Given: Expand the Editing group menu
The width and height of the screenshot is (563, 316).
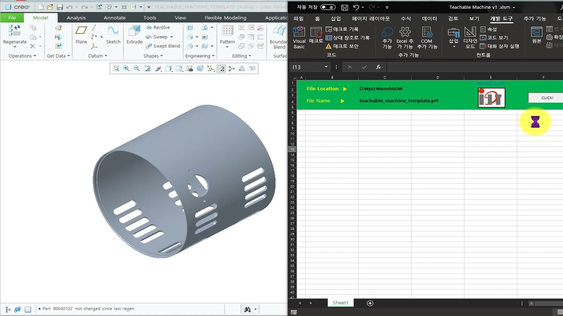Looking at the screenshot, I should tap(242, 56).
